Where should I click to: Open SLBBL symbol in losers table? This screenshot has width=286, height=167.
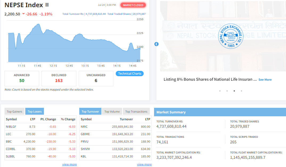tap(10, 156)
